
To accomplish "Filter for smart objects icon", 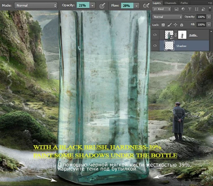I will [x=203, y=9].
